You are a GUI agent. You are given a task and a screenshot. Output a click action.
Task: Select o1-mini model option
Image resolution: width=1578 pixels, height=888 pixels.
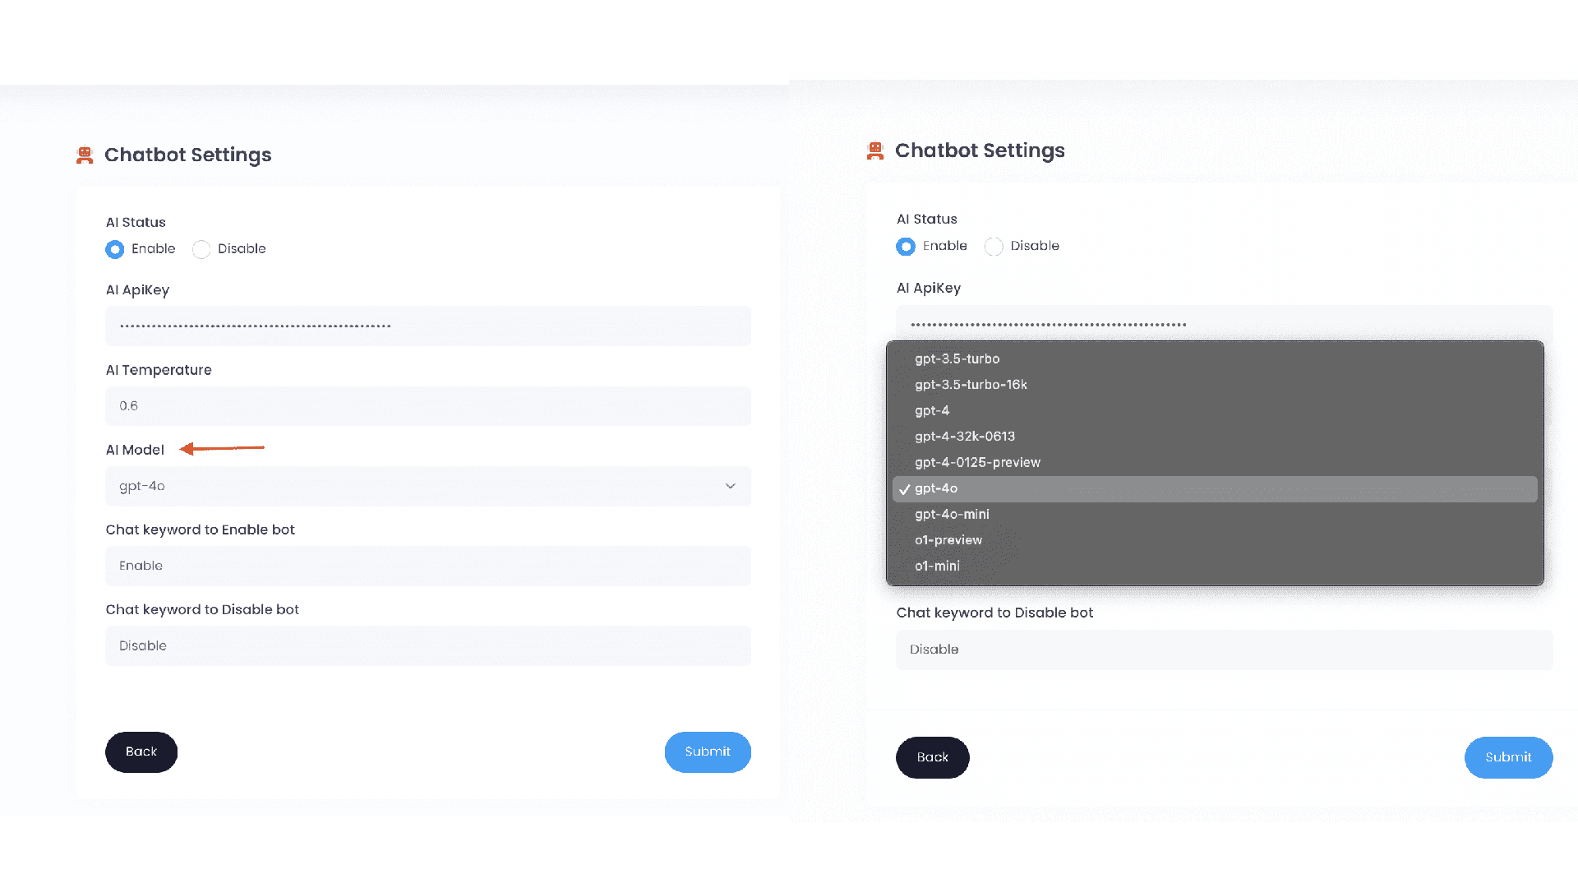pos(937,566)
